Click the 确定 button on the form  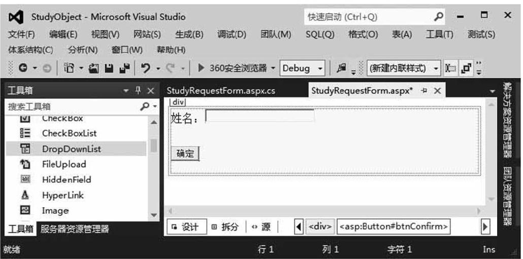(x=185, y=154)
